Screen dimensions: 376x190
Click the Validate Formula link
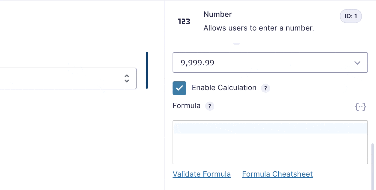pyautogui.click(x=202, y=174)
